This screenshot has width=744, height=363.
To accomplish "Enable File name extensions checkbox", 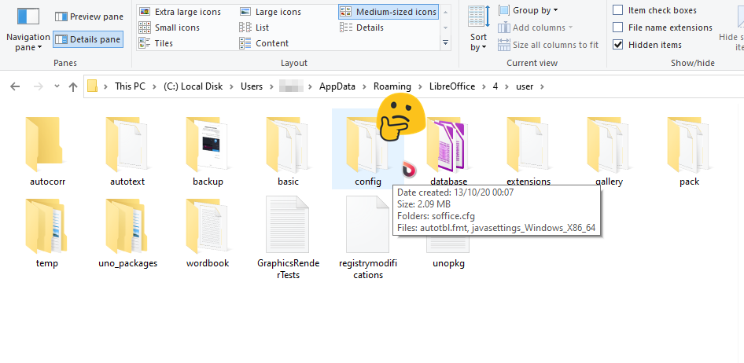I will [x=618, y=27].
